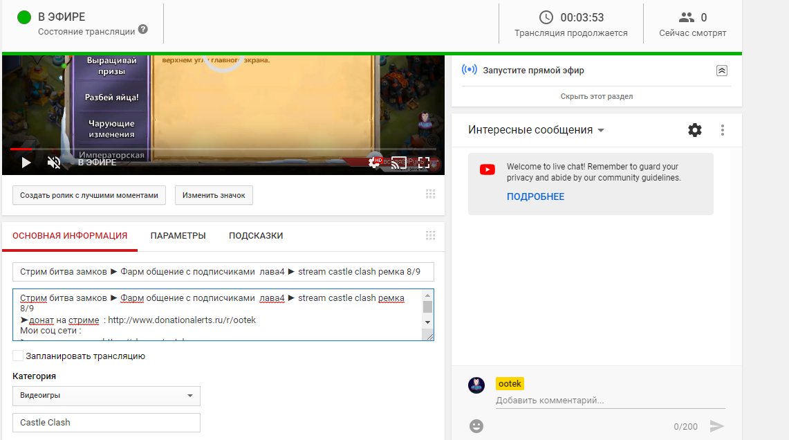The image size is (789, 440).
Task: Click Трансляция продолжается status text
Action: 571,33
